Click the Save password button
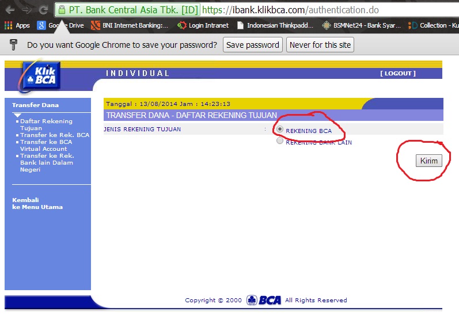Viewport: 459px width, 327px height. tap(253, 45)
